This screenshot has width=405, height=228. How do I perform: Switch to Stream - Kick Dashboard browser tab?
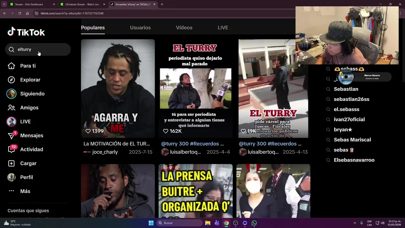(32, 4)
